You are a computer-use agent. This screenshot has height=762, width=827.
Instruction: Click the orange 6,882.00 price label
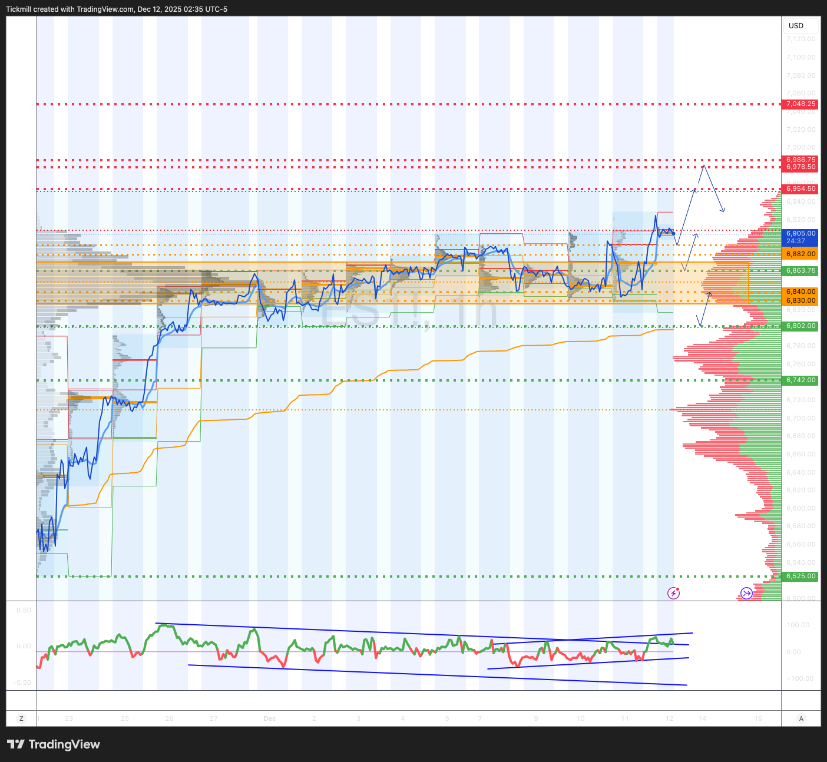[x=800, y=254]
